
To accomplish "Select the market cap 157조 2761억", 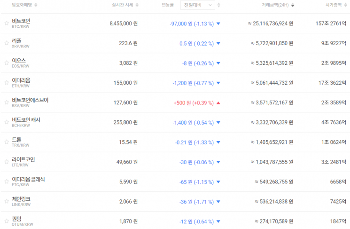I will click(331, 24).
